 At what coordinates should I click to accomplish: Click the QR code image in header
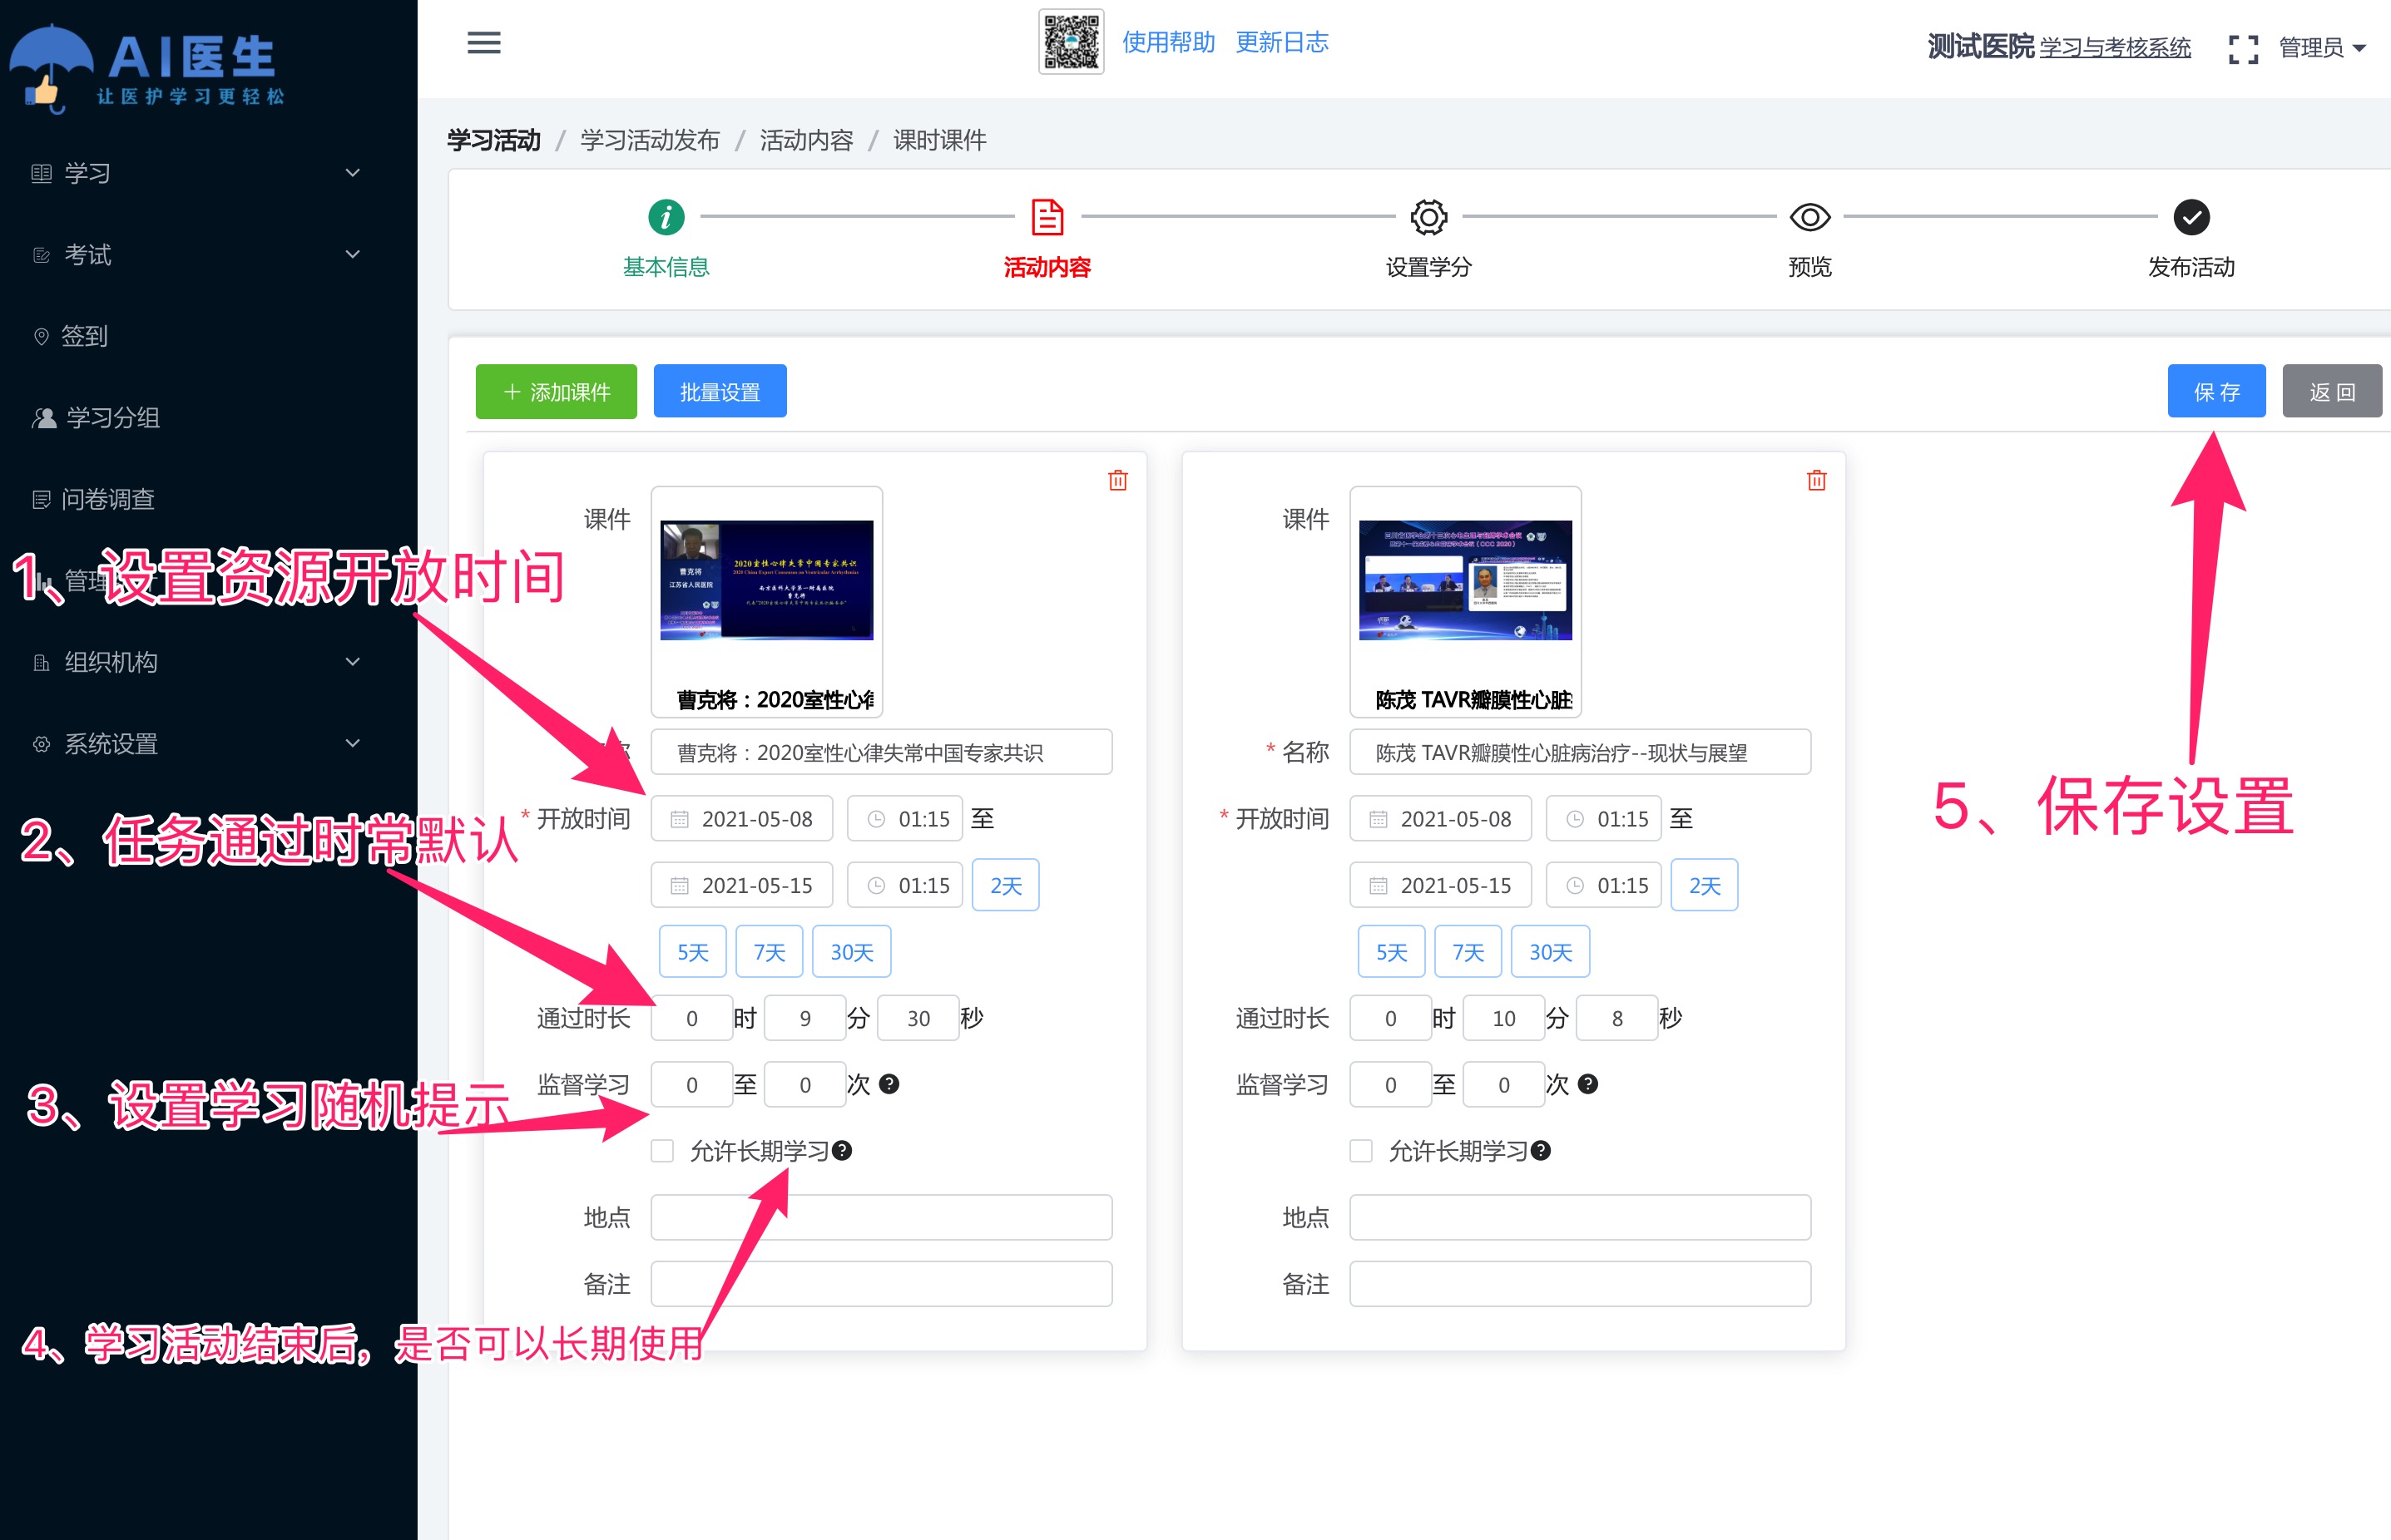(x=1071, y=42)
